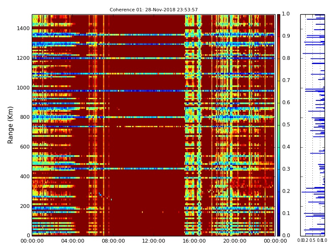The image size is (335, 251).
Task: Click the colorbar label 0.3
Action: pos(286,169)
